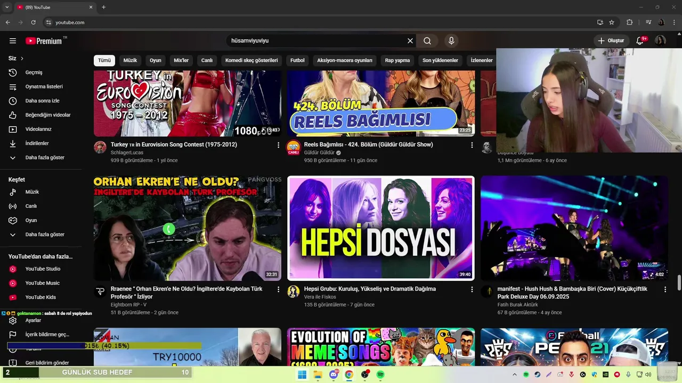This screenshot has width=682, height=383.
Task: Open the Orhan Ekren'e Ne Oldu thumbnail
Action: pyautogui.click(x=188, y=228)
